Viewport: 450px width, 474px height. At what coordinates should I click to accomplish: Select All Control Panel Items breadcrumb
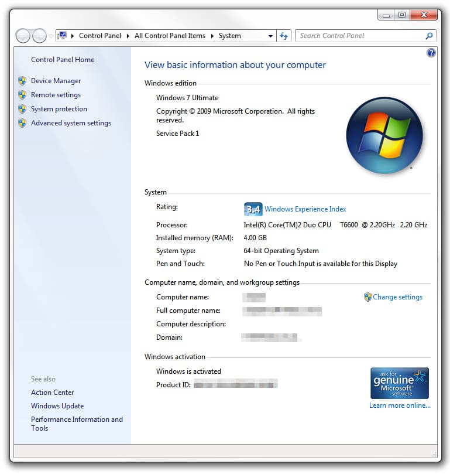(x=170, y=36)
